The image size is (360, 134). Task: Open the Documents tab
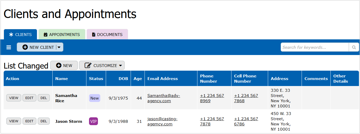tap(107, 34)
